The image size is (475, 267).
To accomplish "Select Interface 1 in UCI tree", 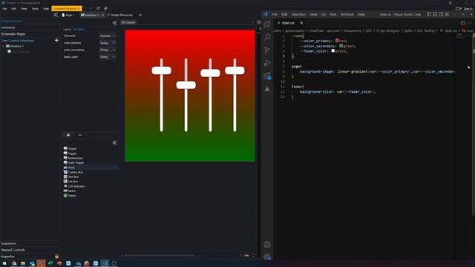I will pyautogui.click(x=16, y=46).
